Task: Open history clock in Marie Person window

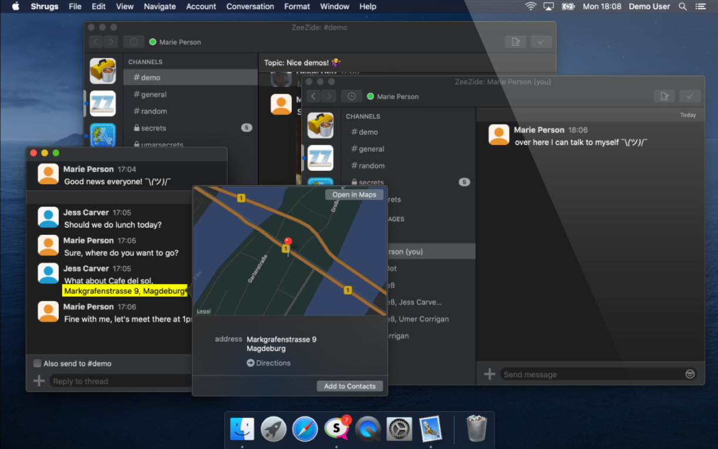Action: (x=352, y=96)
